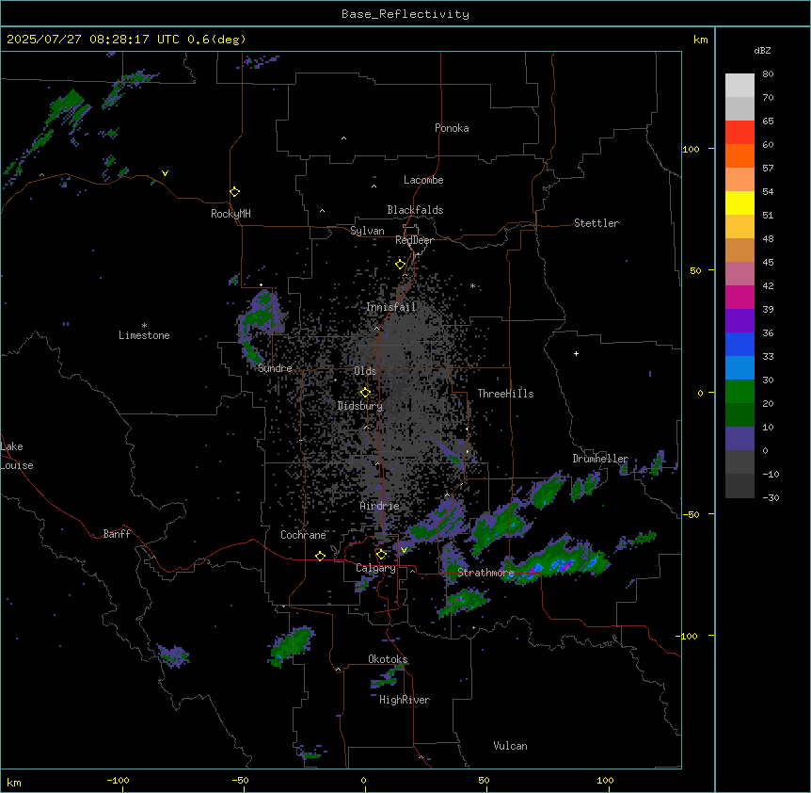The image size is (811, 793).
Task: Select the blue 36-33 dBZ legend swatch
Action: point(739,344)
